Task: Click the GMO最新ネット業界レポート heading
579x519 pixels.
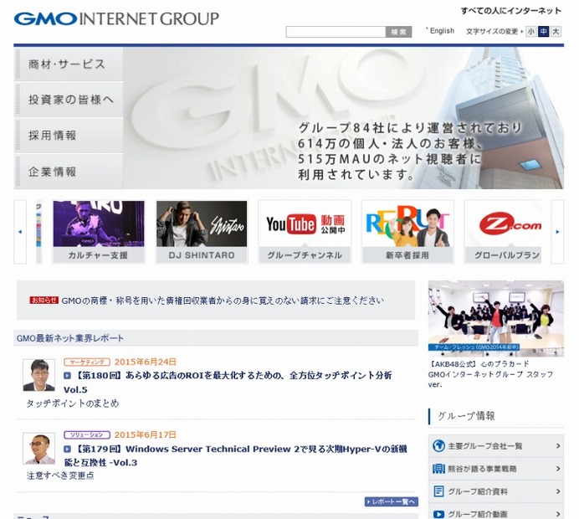Action: tap(70, 338)
